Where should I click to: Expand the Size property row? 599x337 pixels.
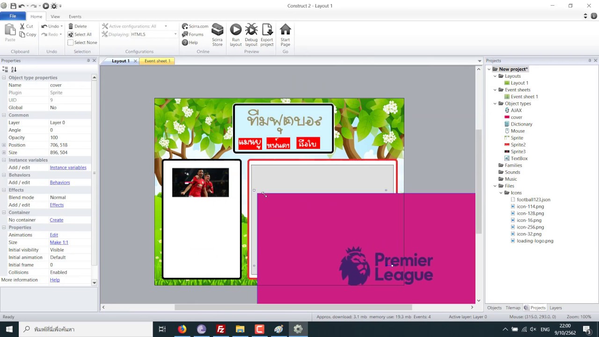(4, 153)
